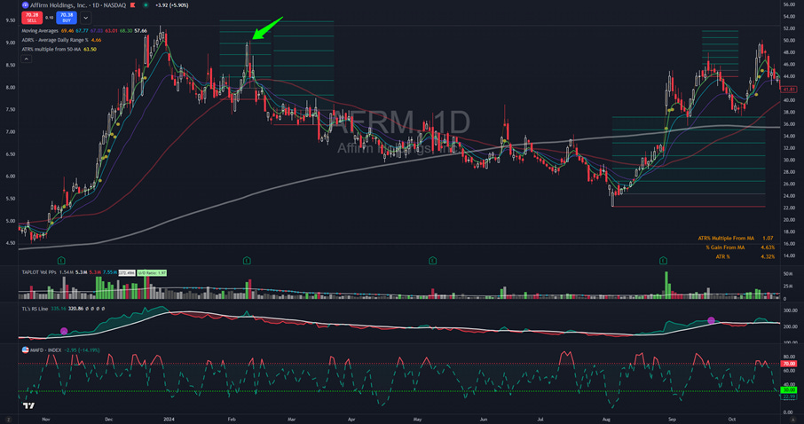The image size is (804, 424).
Task: Click the 56.00 value on right price axis
Action: (789, 4)
